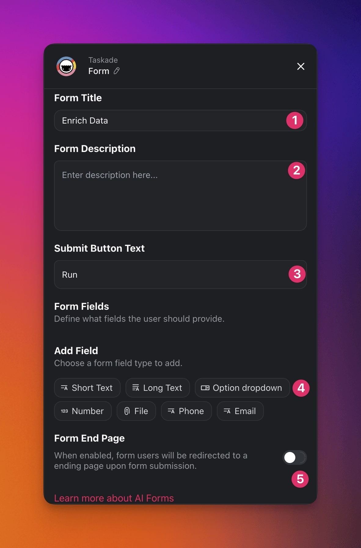Viewport: 361px width, 548px height.
Task: Enable the Form End Page toggle
Action: 294,457
